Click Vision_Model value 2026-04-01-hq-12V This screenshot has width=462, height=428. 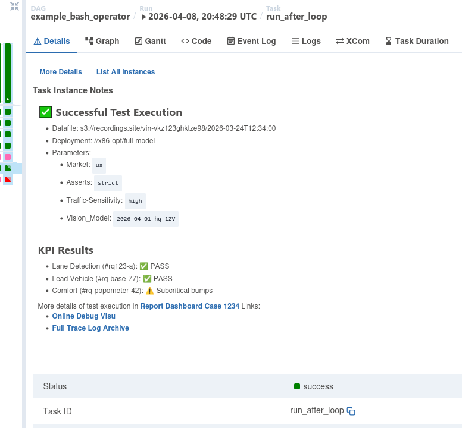(146, 219)
